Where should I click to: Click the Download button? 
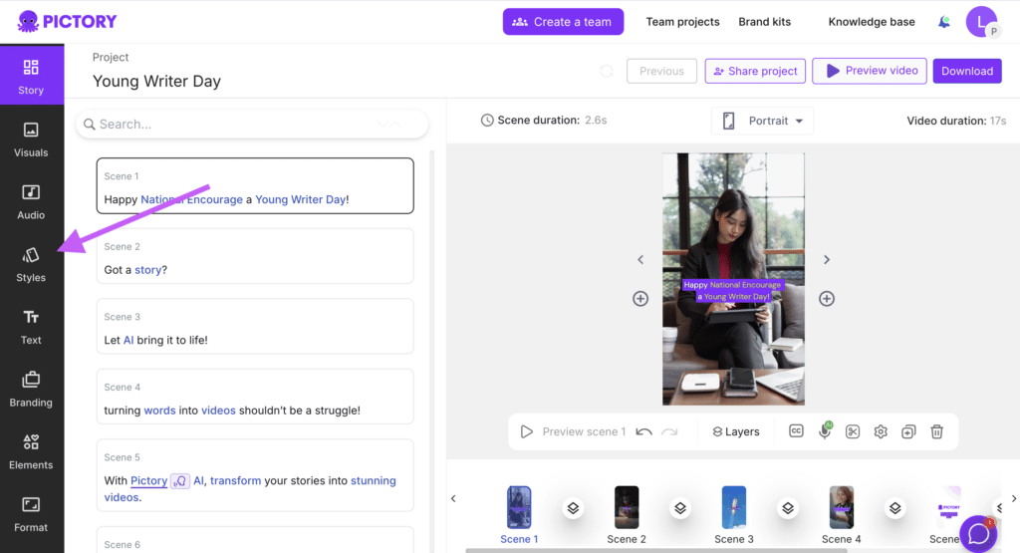point(966,71)
